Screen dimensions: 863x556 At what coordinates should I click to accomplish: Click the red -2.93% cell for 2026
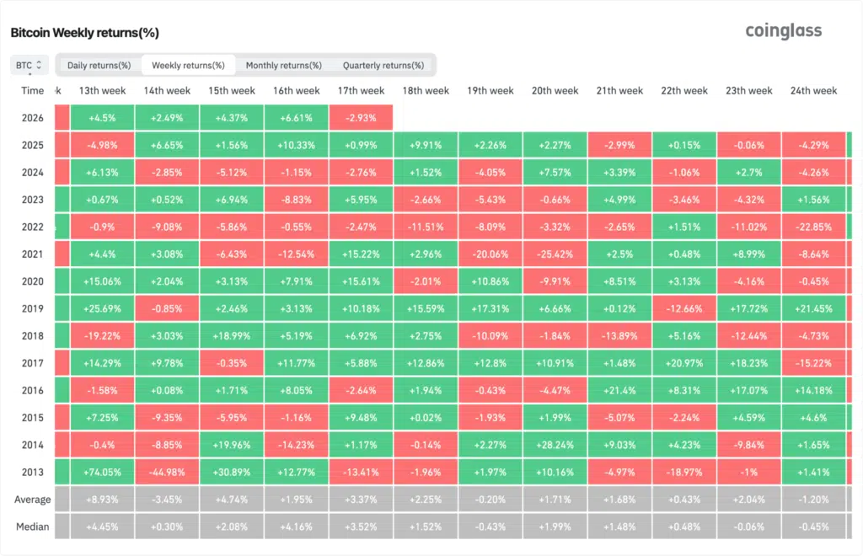coord(361,118)
